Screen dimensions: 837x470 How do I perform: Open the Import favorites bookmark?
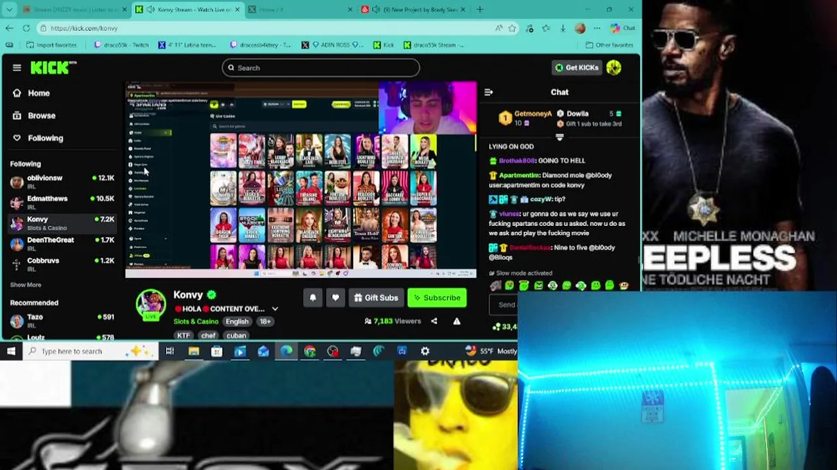pos(52,45)
